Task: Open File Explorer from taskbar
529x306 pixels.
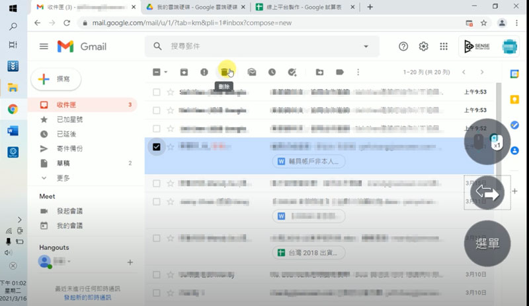Action: click(x=13, y=88)
